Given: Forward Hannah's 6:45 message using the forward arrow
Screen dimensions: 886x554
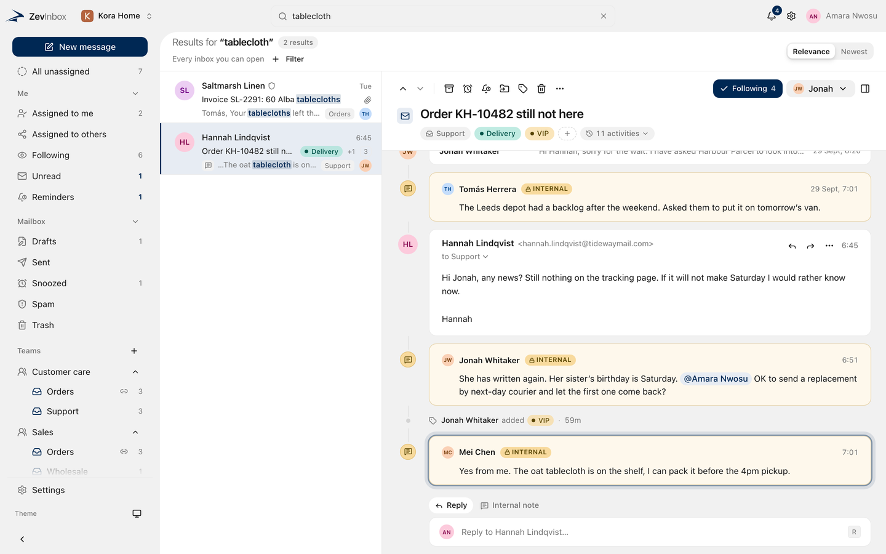Looking at the screenshot, I should click(811, 246).
